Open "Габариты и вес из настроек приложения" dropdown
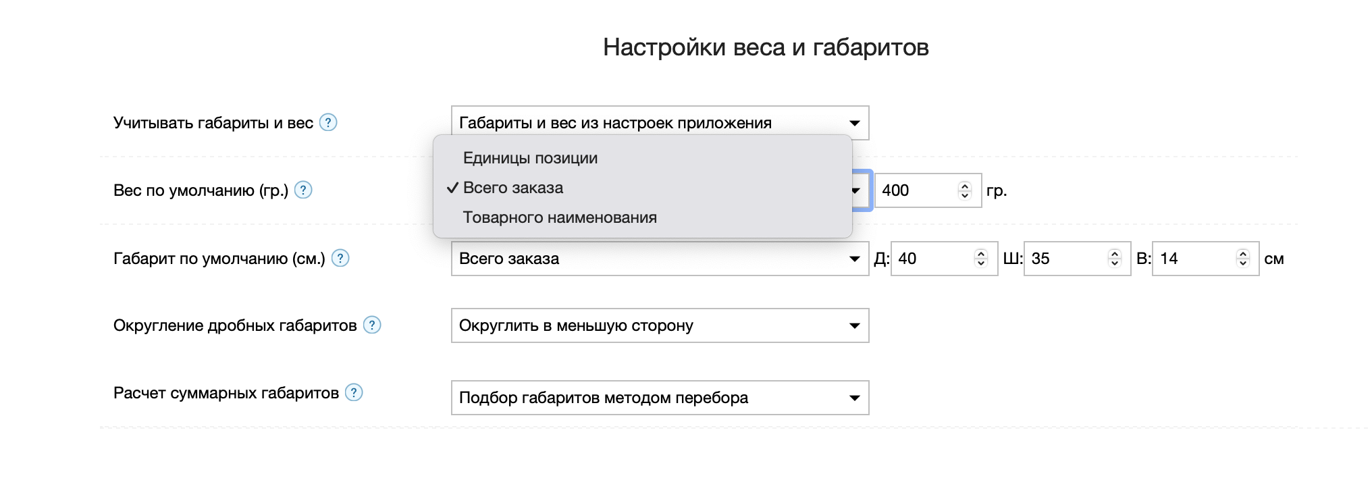 point(659,123)
